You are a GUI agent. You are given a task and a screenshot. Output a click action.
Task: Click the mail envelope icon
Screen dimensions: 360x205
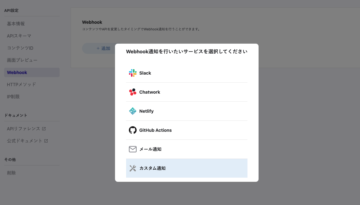(133, 149)
